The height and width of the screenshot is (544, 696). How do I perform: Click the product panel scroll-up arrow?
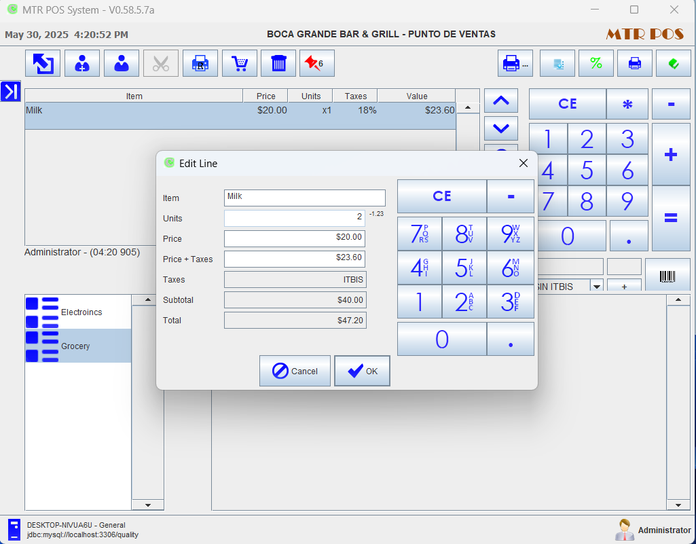[x=678, y=300]
